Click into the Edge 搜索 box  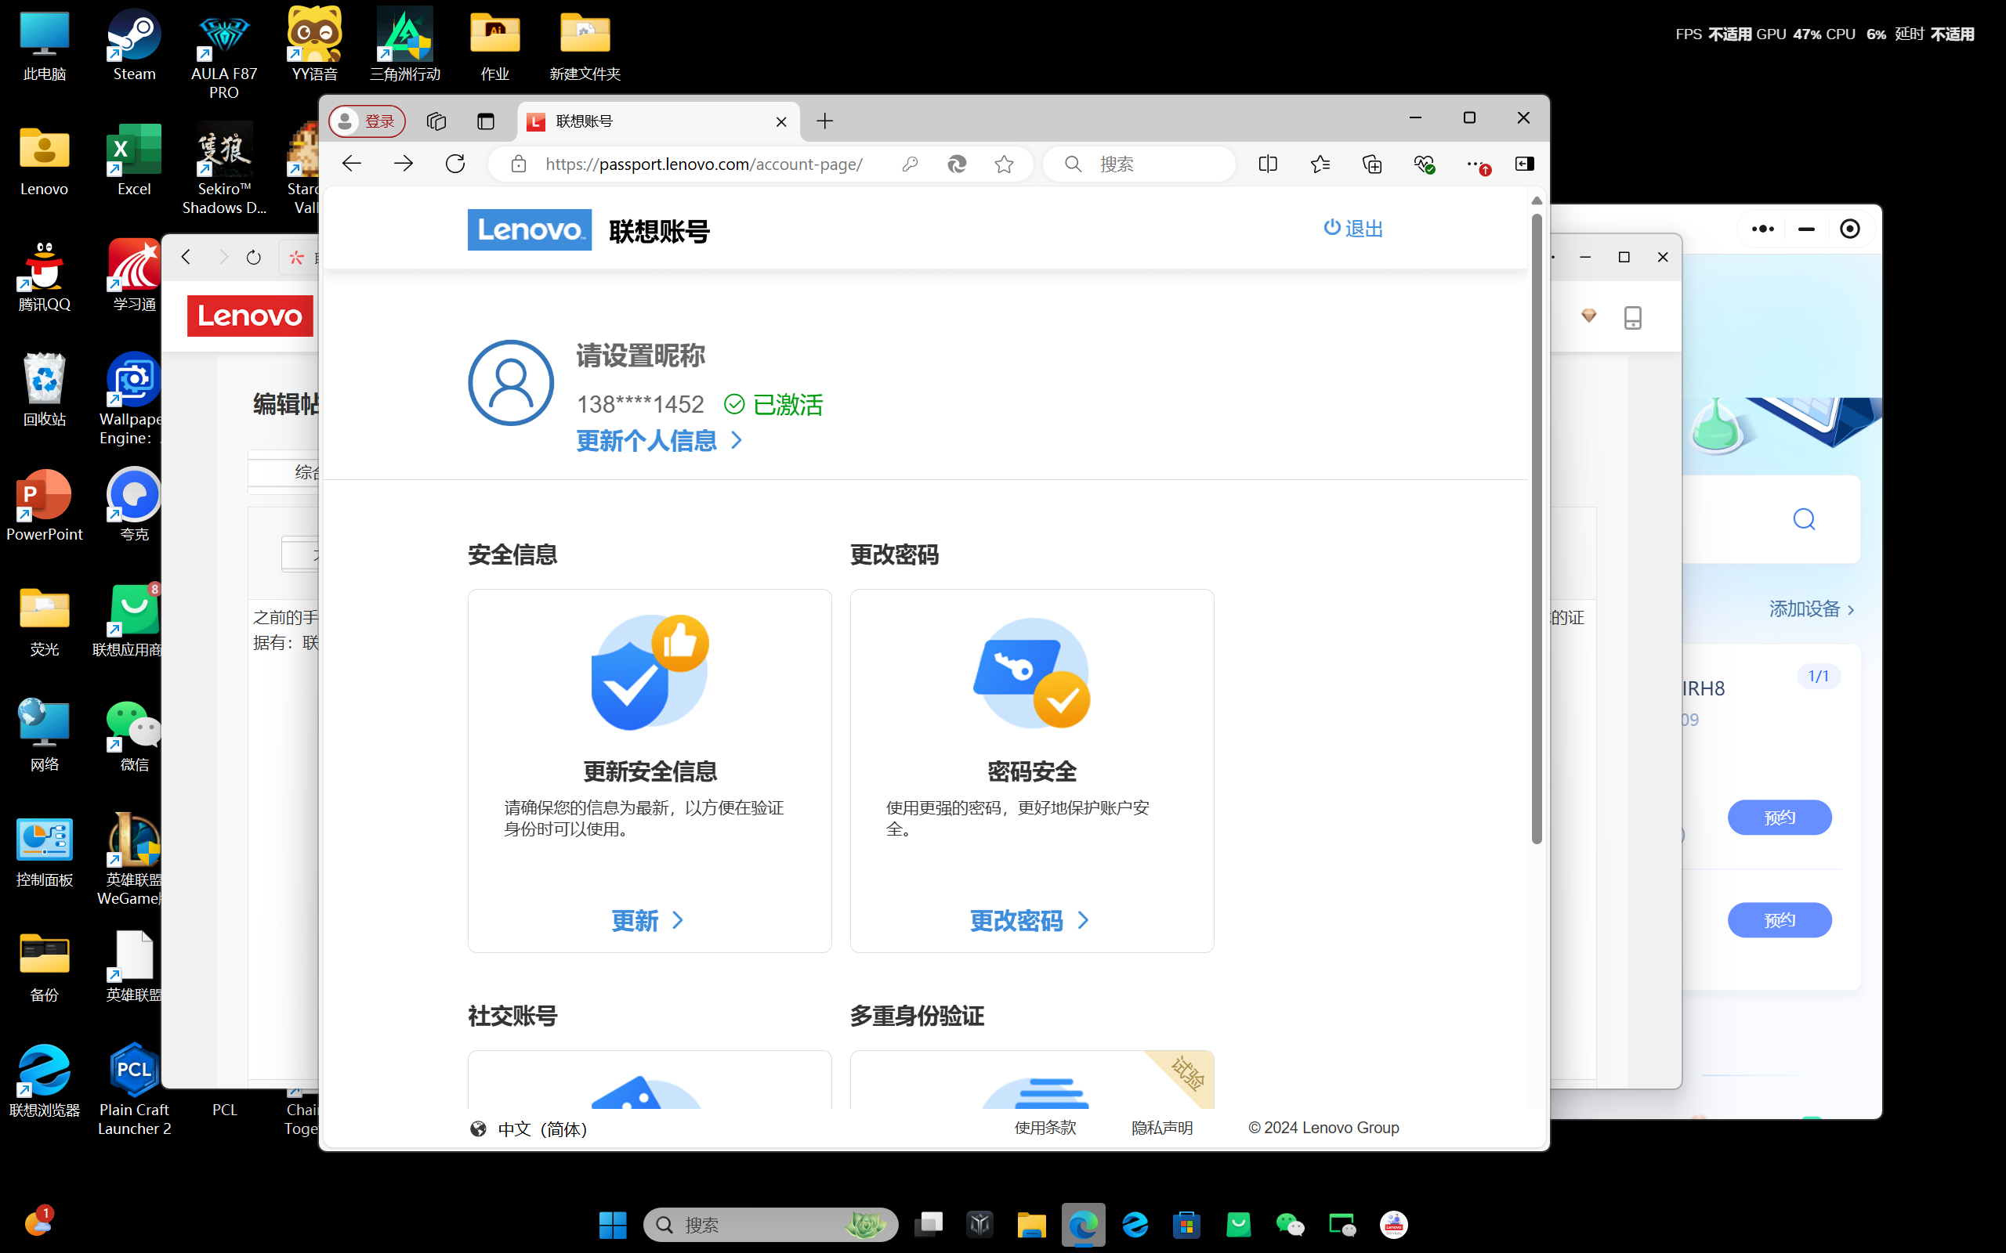point(1140,164)
